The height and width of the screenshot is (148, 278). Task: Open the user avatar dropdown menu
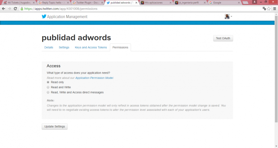pyautogui.click(x=228, y=16)
